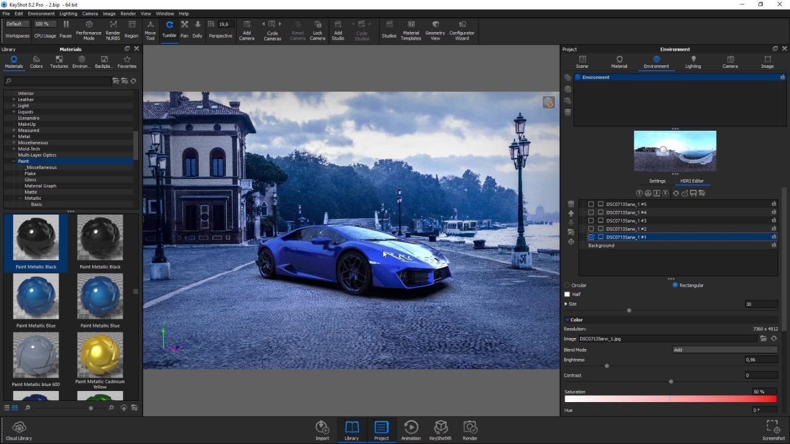Open Cloud Library from the bottom bar

pos(19,429)
